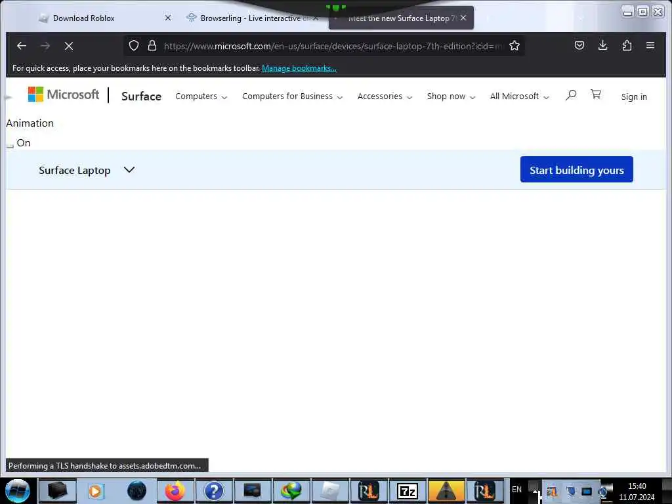672x504 pixels.
Task: Open tracking protection shield icon
Action: pyautogui.click(x=134, y=45)
